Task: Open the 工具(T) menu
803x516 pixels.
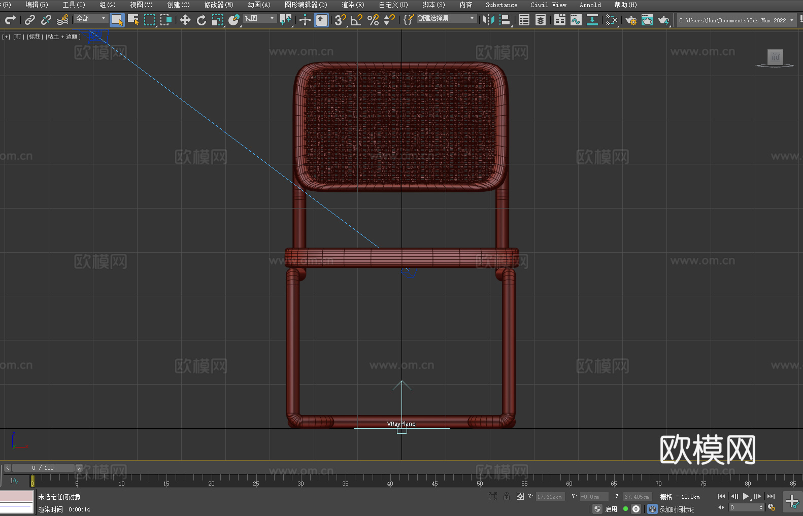Action: click(x=74, y=5)
